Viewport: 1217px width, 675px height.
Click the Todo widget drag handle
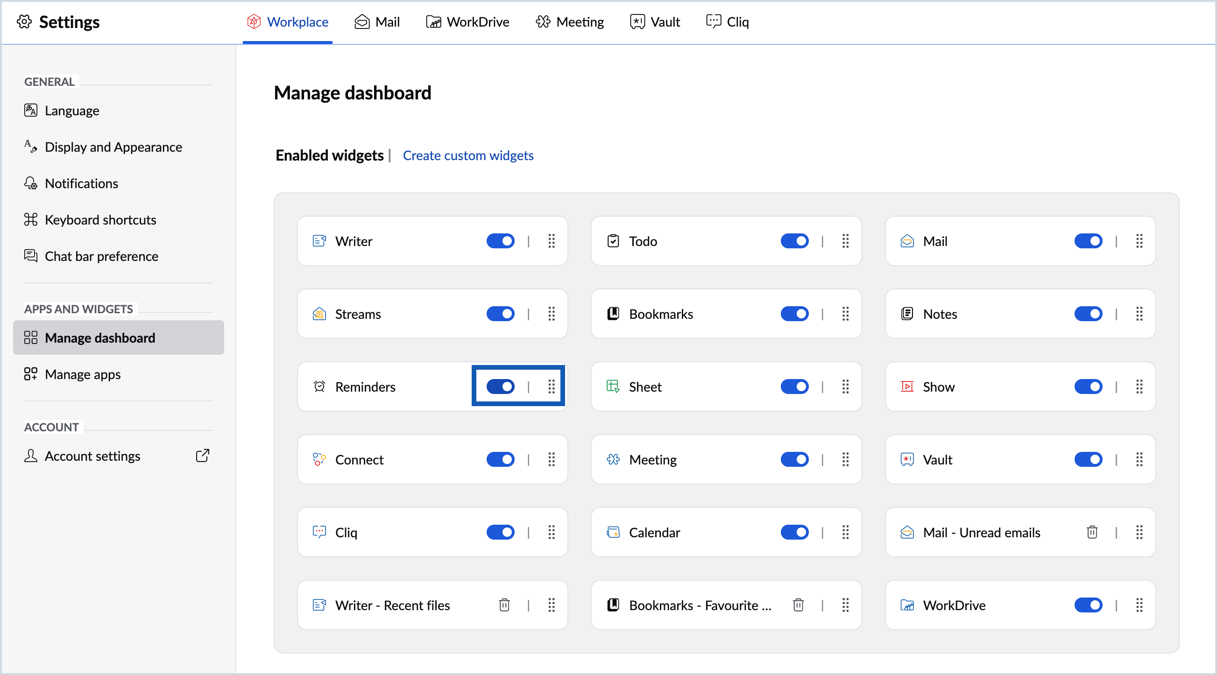pos(845,241)
